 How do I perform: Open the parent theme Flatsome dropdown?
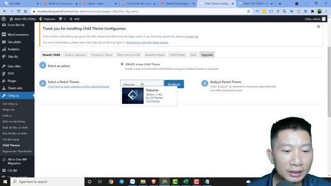(142, 84)
